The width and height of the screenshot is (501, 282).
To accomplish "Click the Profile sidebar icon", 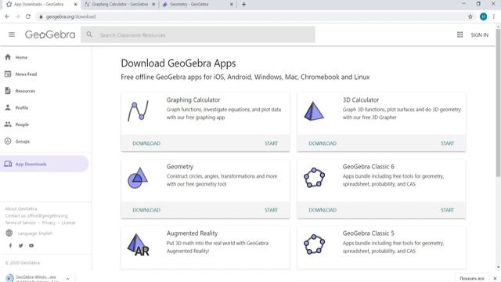I will (8, 107).
